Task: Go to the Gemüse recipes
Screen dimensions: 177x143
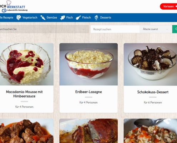Action: [x=52, y=18]
